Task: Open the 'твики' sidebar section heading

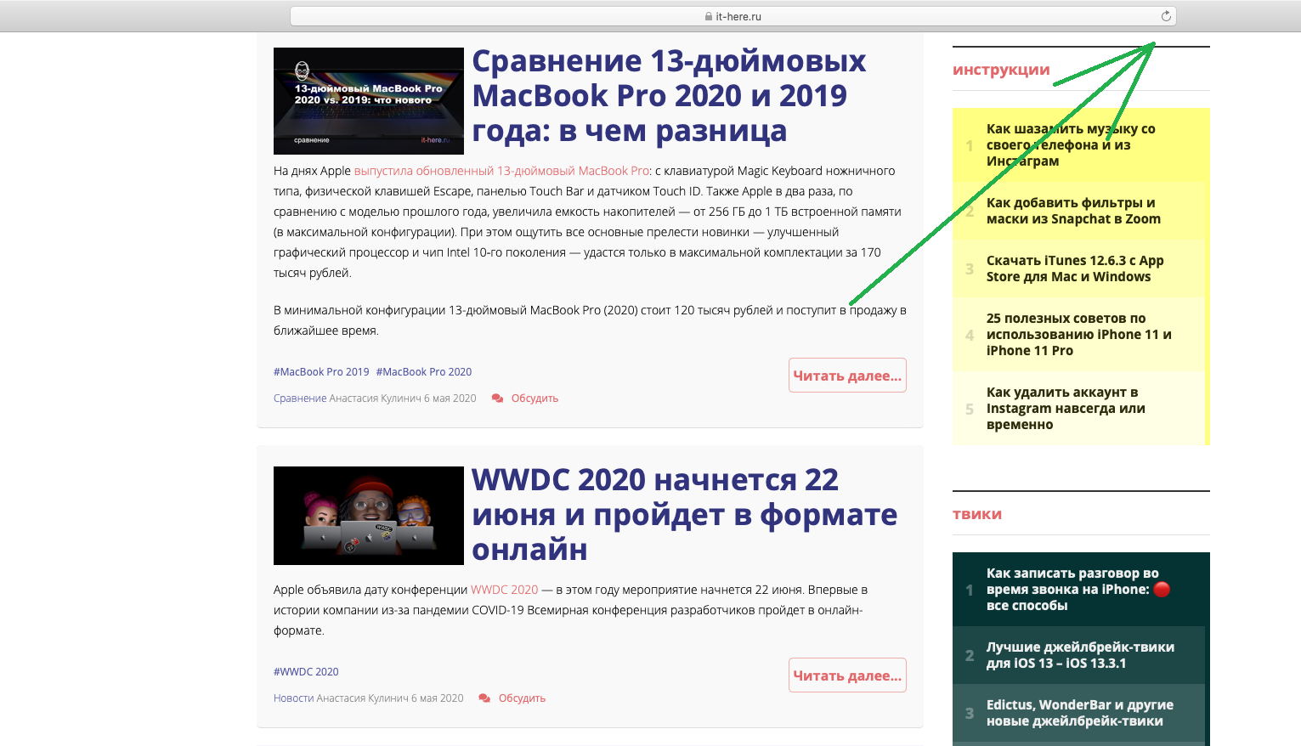Action: pyautogui.click(x=977, y=514)
